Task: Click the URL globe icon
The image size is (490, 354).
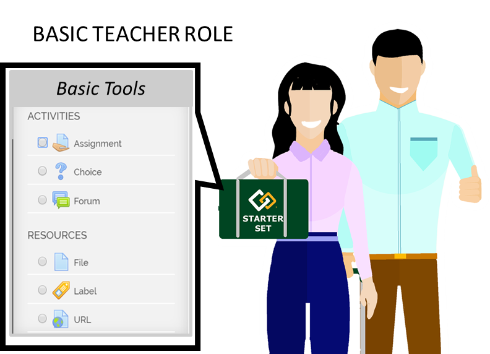Action: click(61, 319)
